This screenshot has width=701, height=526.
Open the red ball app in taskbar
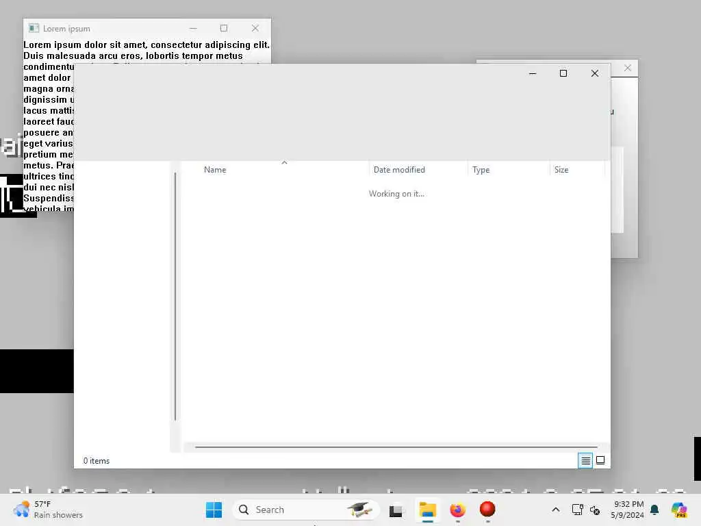pyautogui.click(x=487, y=510)
